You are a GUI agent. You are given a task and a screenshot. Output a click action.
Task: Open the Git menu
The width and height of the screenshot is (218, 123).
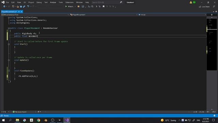tap(25, 2)
